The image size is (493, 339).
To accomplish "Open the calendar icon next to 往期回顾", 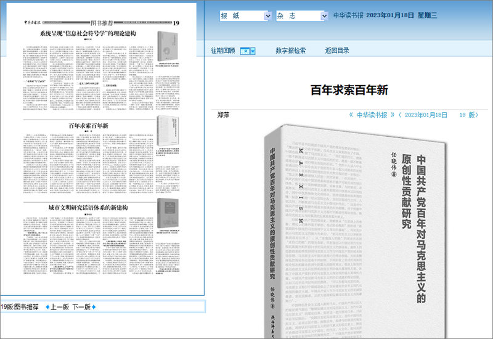I will point(245,51).
